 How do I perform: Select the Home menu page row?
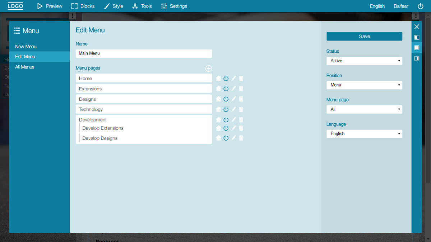[144, 78]
